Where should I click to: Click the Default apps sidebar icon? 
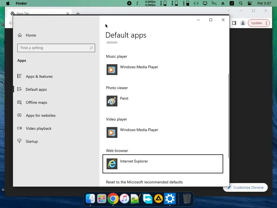tap(19, 89)
